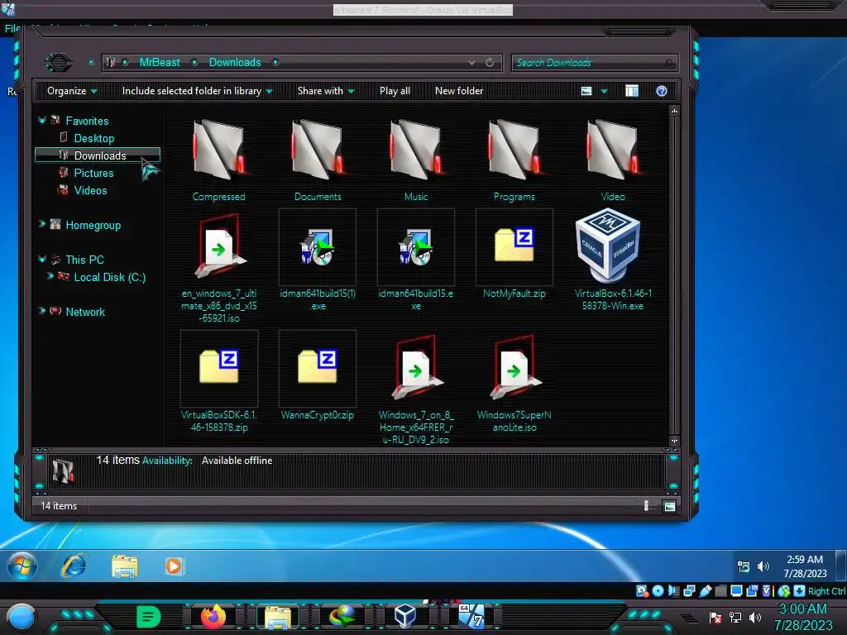Switch to large icons view in status bar
847x635 pixels.
click(669, 507)
